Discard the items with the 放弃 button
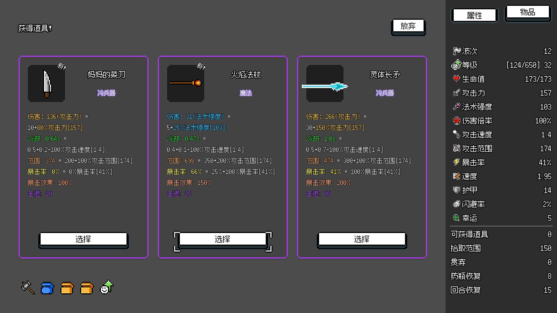This screenshot has width=557, height=313. [408, 27]
